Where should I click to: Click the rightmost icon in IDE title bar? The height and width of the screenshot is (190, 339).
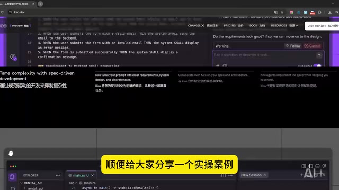pos(324,166)
